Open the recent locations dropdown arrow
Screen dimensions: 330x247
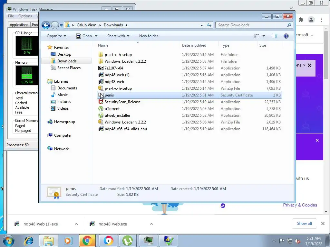pyautogui.click(x=61, y=25)
